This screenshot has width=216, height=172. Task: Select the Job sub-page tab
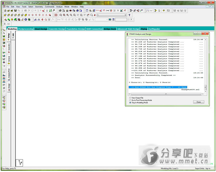pos(13,36)
